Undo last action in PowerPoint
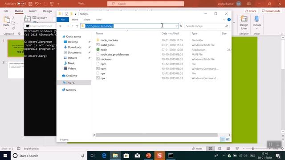This screenshot has width=285, height=160. click(37, 4)
